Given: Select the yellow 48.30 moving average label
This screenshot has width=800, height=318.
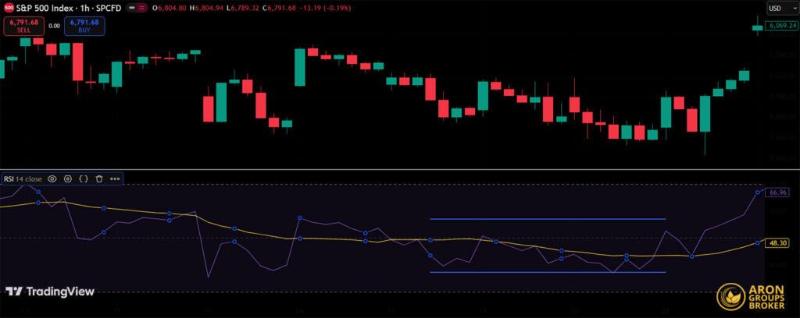Looking at the screenshot, I should 777,243.
